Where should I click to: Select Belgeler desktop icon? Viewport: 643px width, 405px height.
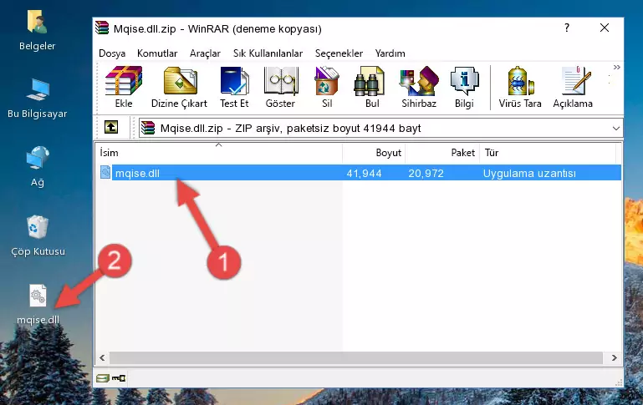[x=38, y=31]
